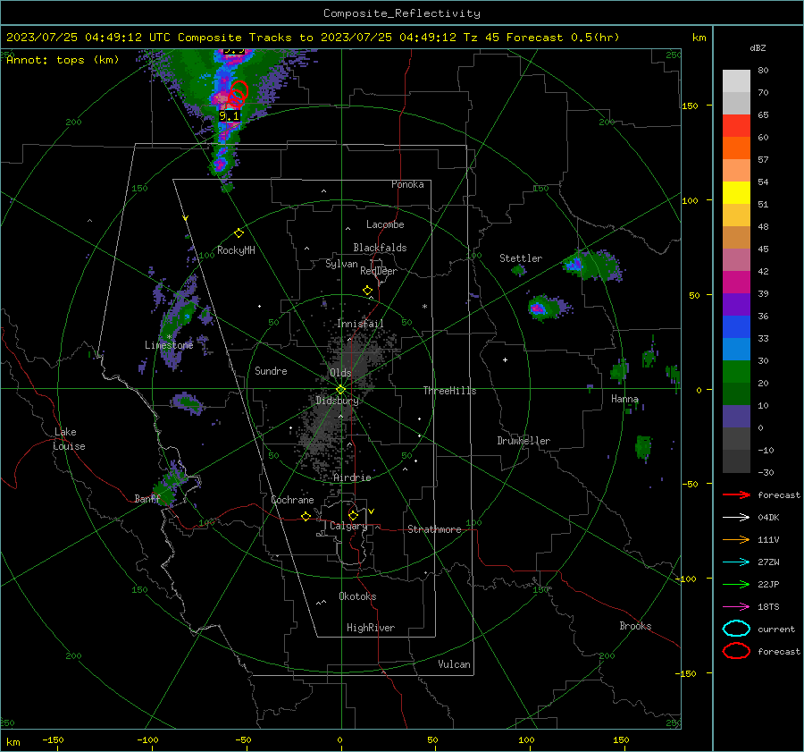This screenshot has height=752, width=804.
Task: Click the Innisfail city label
Action: click(x=360, y=324)
